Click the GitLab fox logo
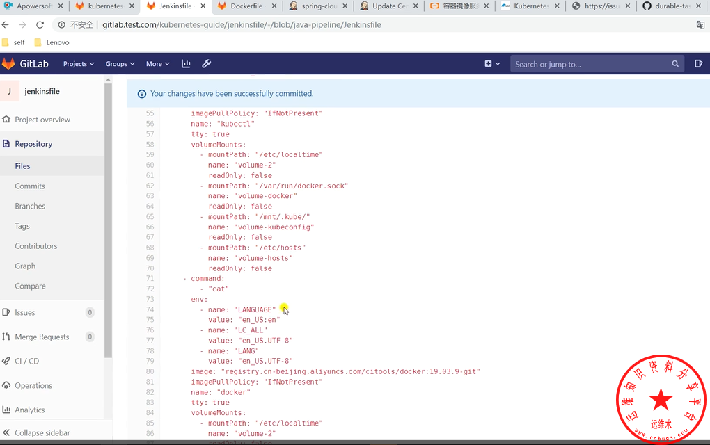This screenshot has height=445, width=710. 8,64
